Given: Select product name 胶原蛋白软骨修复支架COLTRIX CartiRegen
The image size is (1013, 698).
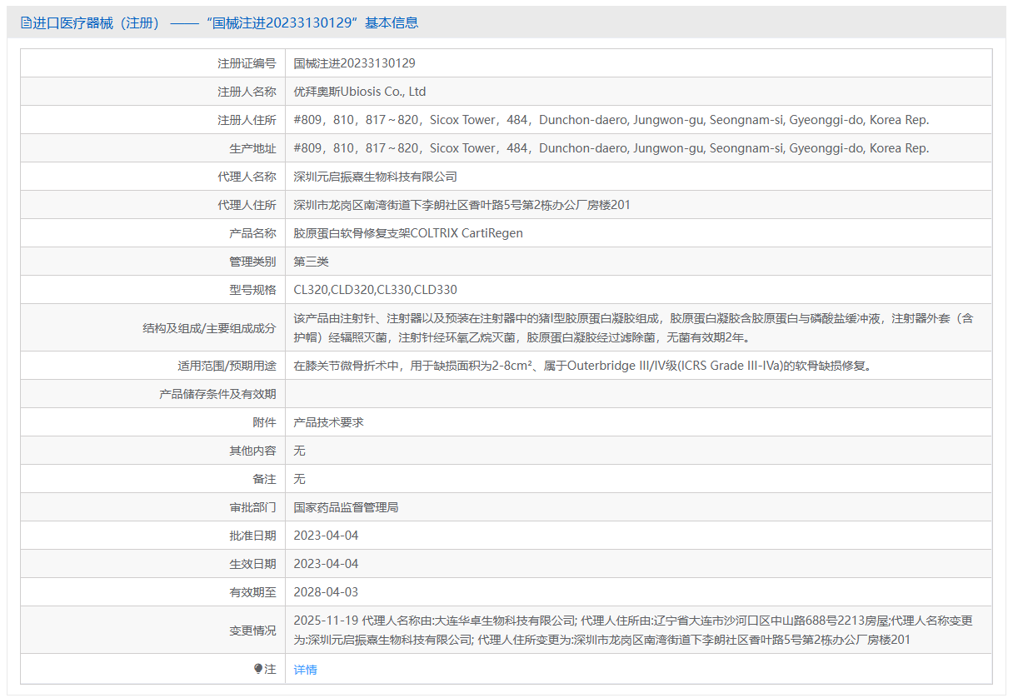Looking at the screenshot, I should point(408,233).
